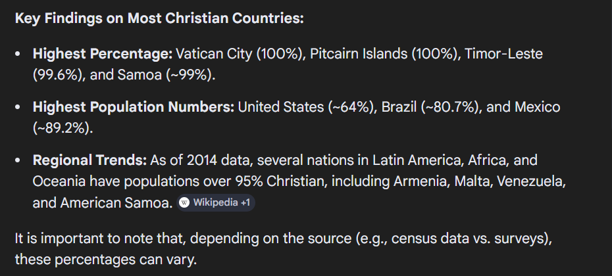612x276 pixels.
Task: Click the "Highest Population Numbers:" bold label
Action: (x=134, y=107)
